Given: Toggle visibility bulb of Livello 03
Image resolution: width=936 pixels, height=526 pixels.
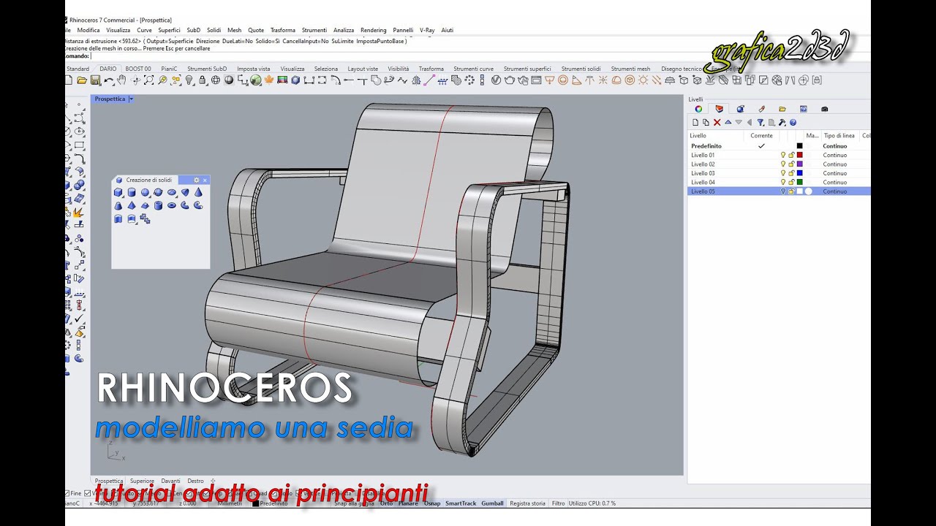Looking at the screenshot, I should point(783,173).
